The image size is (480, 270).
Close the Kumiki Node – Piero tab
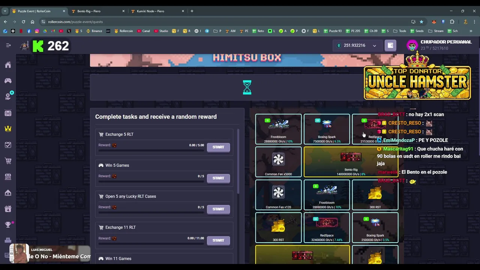(183, 11)
